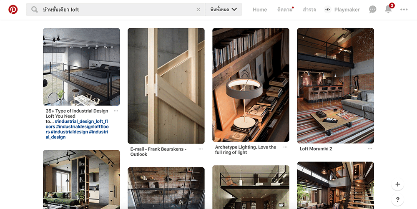Click the plus button to add pin

tap(397, 184)
